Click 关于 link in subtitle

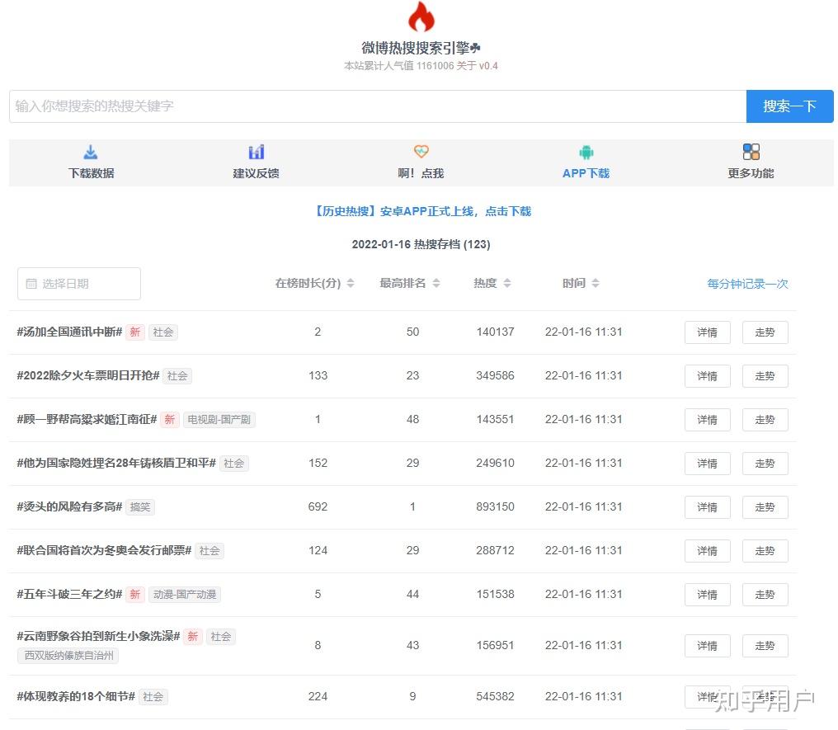coord(466,66)
